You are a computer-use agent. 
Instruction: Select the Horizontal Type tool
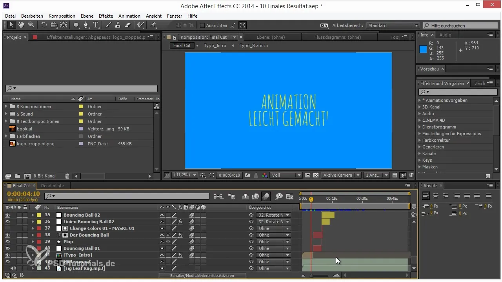pos(96,25)
